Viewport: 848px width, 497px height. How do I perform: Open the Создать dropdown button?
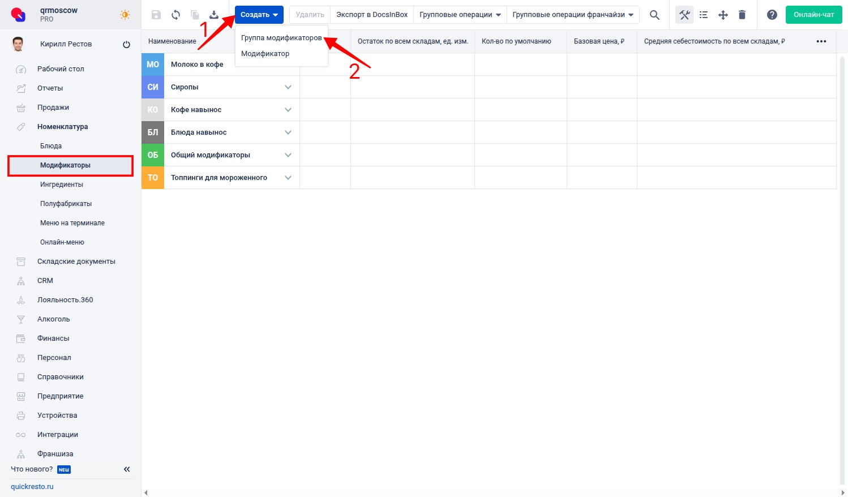coord(259,15)
